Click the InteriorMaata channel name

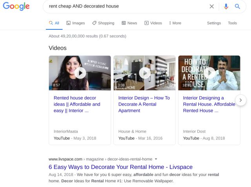click(x=66, y=131)
